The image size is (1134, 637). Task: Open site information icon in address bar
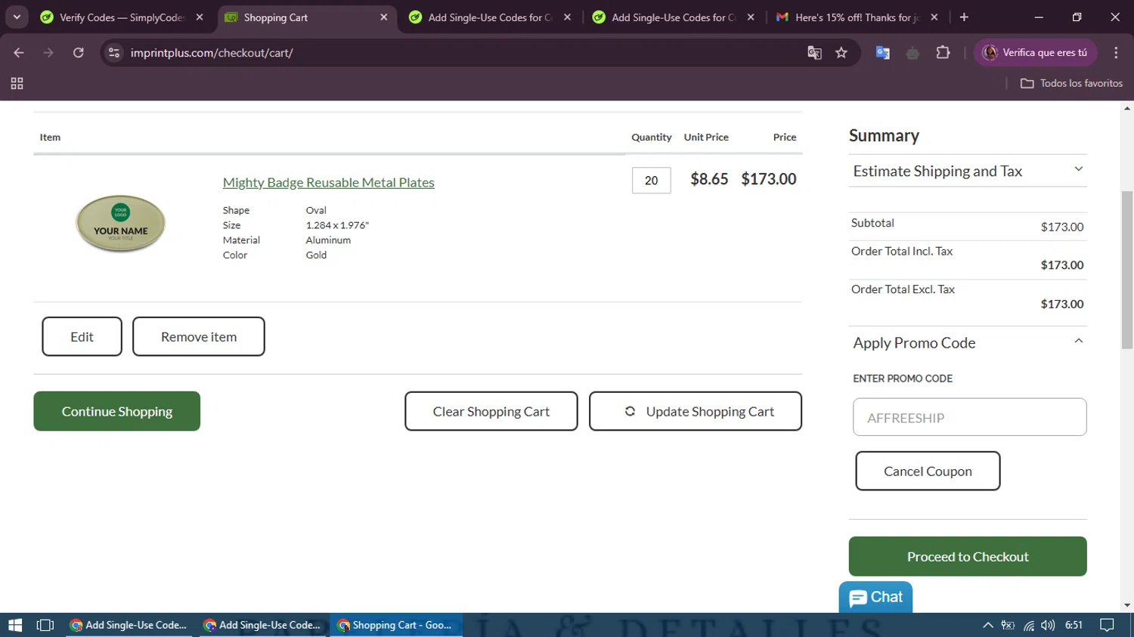[114, 52]
